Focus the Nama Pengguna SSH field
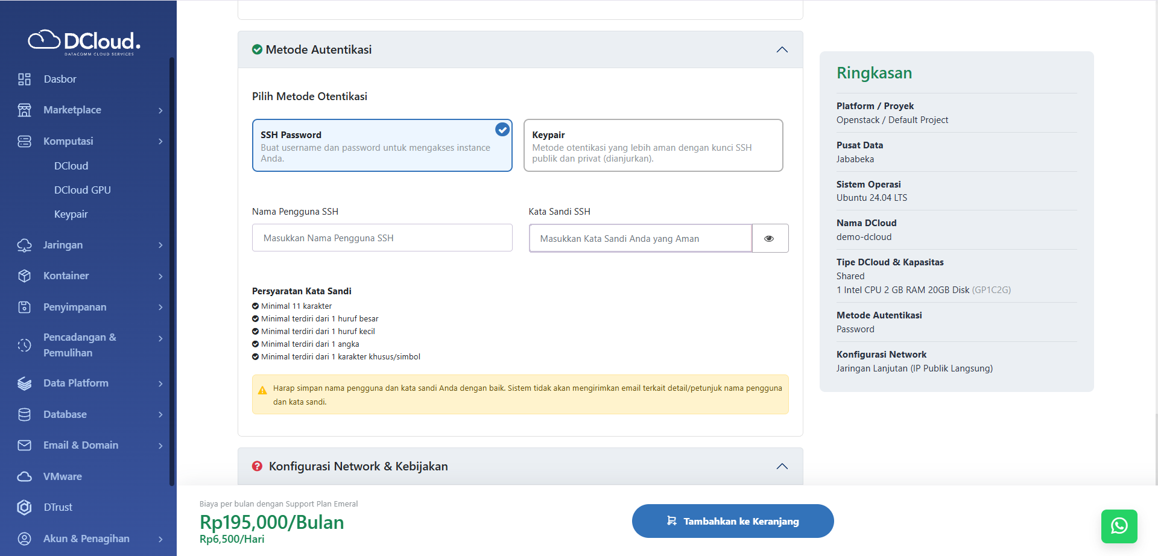The height and width of the screenshot is (556, 1158). [382, 238]
